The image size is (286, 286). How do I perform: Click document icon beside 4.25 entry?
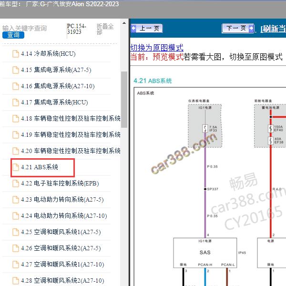click(x=16, y=232)
